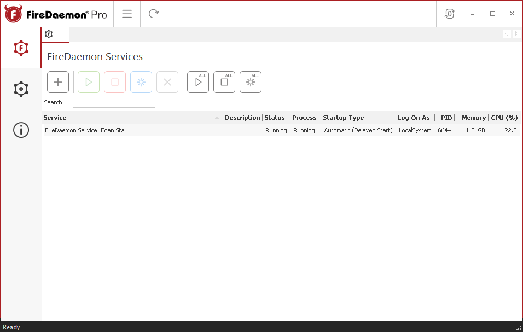
Task: Focus the Search input field
Action: pos(114,103)
